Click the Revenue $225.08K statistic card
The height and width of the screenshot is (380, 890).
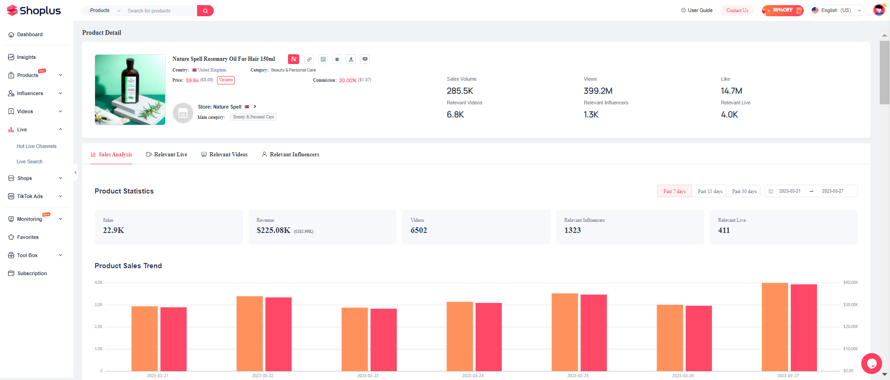[322, 227]
